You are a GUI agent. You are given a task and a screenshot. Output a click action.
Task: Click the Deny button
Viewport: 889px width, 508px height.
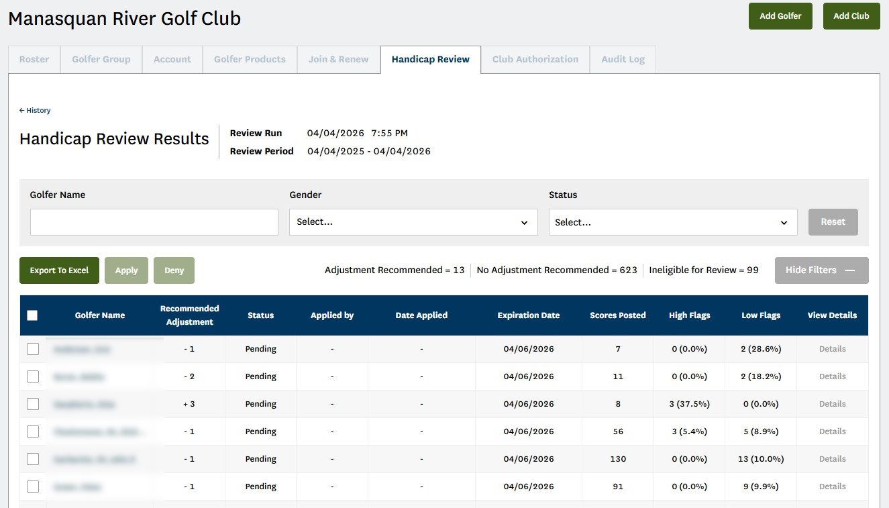point(174,270)
